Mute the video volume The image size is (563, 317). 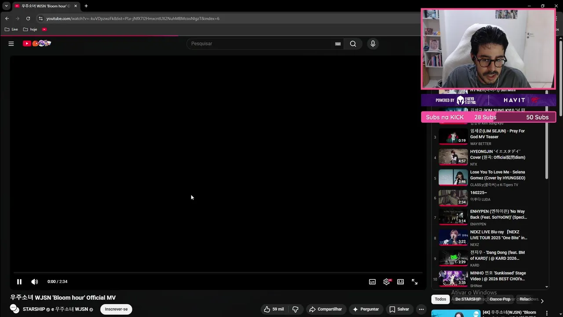point(34,282)
